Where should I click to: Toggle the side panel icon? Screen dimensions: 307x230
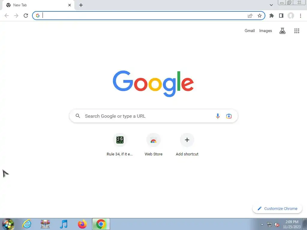pyautogui.click(x=281, y=16)
